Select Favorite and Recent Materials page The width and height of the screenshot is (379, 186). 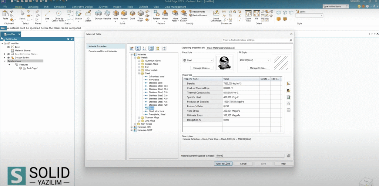[x=103, y=51]
